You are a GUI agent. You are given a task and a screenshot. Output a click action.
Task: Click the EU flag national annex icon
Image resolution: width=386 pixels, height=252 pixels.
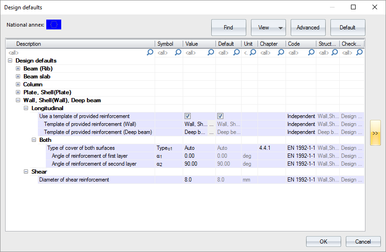point(54,25)
